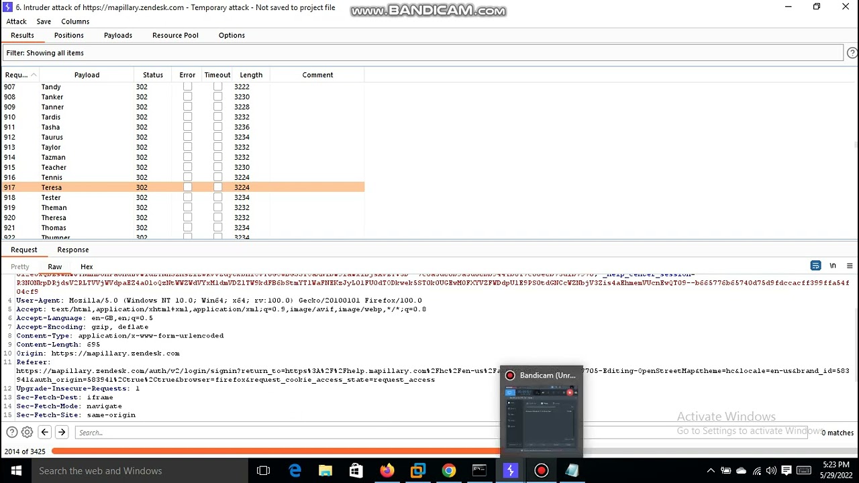859x483 pixels.
Task: Select the Tasha payload row
Action: (183, 127)
